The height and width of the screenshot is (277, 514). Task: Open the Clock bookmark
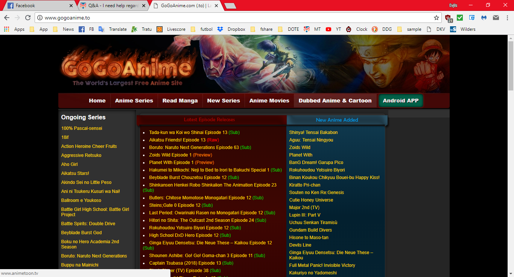(357, 29)
